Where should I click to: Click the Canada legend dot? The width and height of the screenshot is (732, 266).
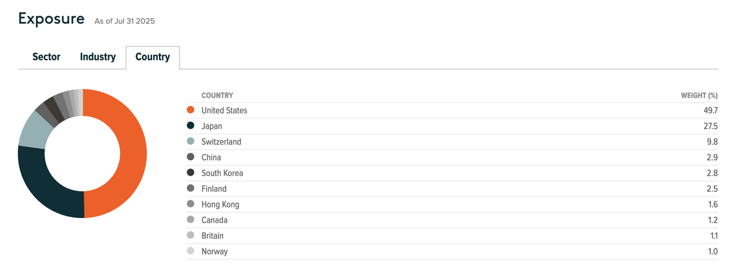191,220
